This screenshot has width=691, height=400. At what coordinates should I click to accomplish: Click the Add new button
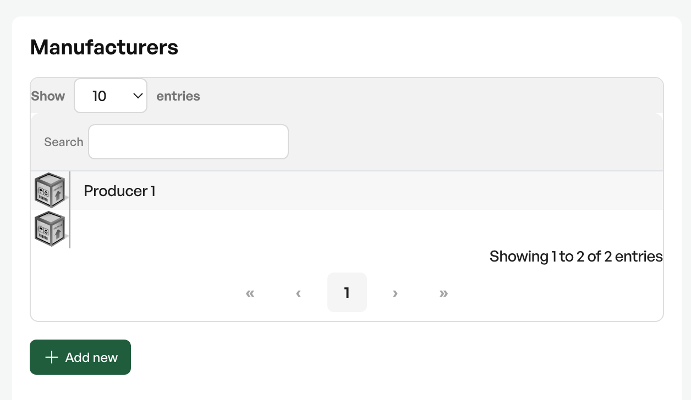coord(80,357)
